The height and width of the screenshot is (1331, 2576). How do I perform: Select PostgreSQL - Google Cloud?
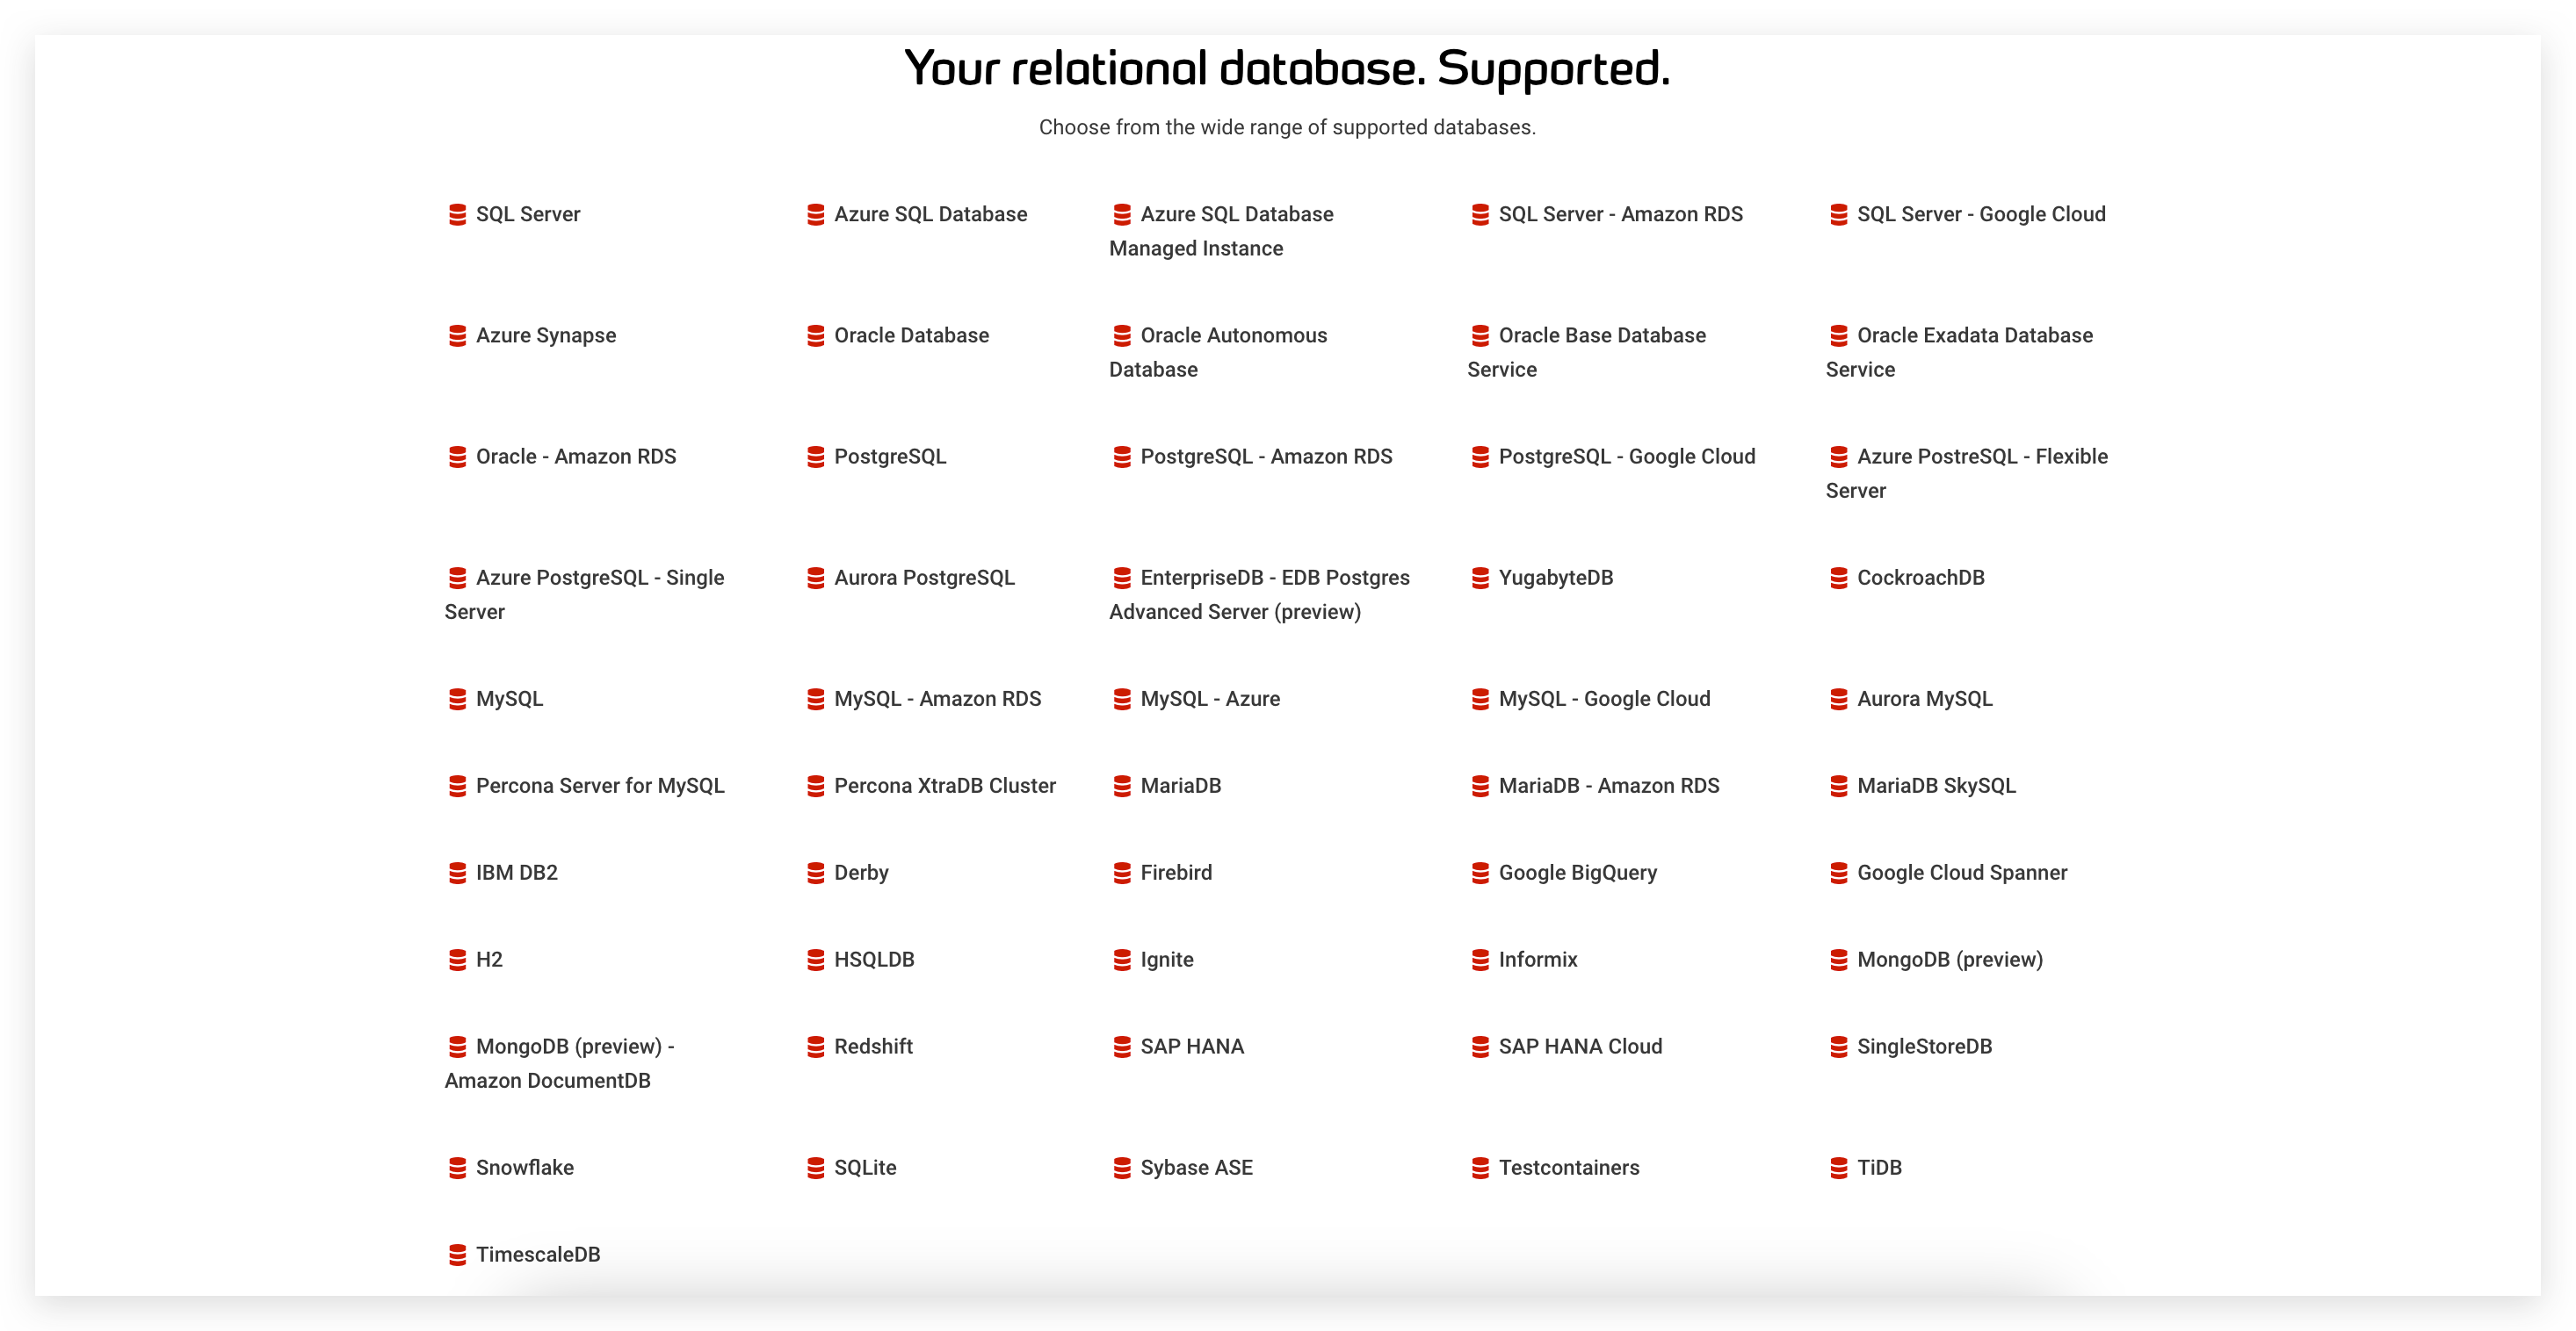(1626, 457)
